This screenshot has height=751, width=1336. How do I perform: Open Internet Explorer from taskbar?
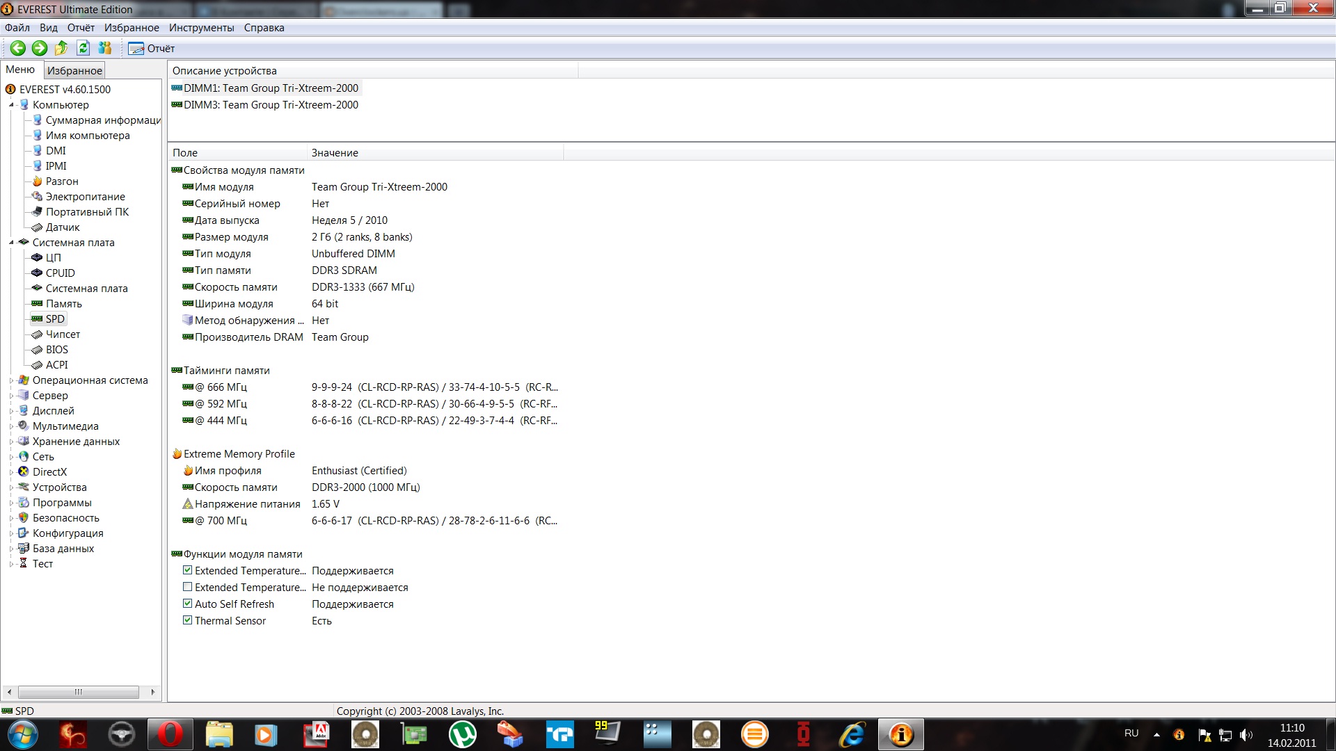[x=852, y=734]
